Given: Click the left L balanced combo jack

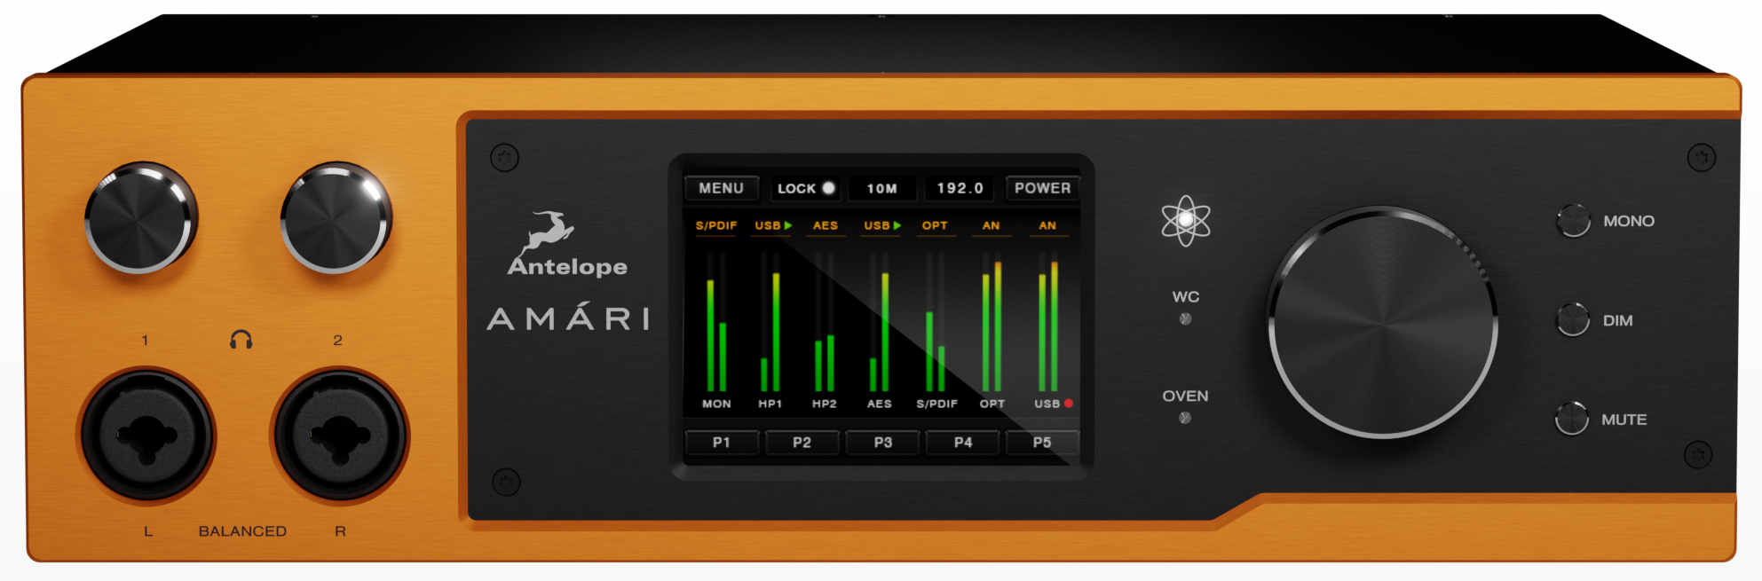Looking at the screenshot, I should (x=147, y=435).
